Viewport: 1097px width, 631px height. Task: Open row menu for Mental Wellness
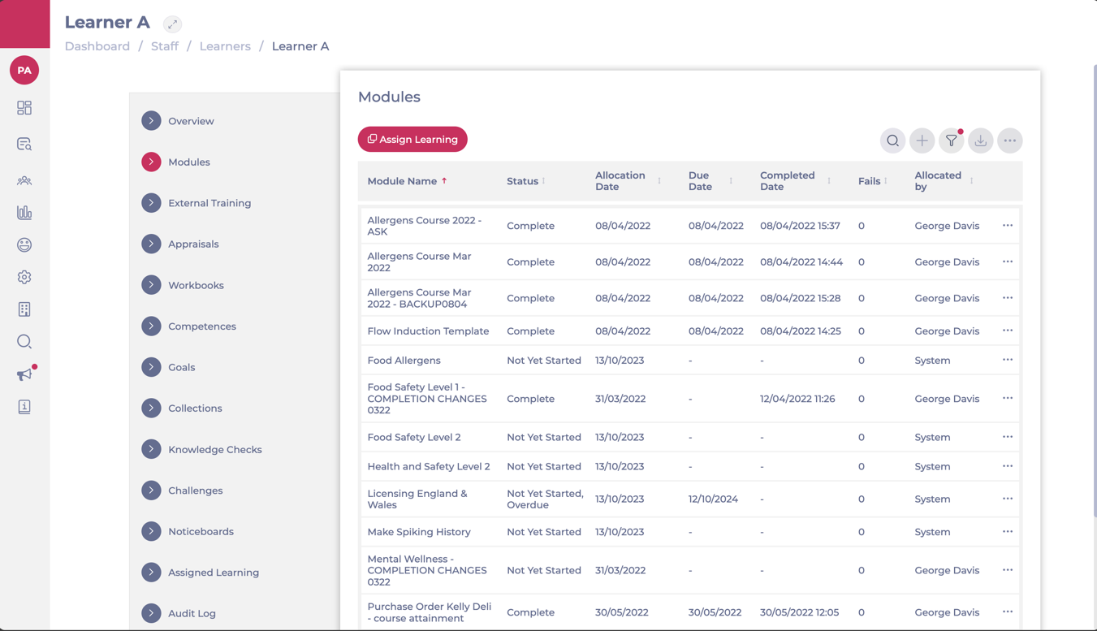[1008, 570]
